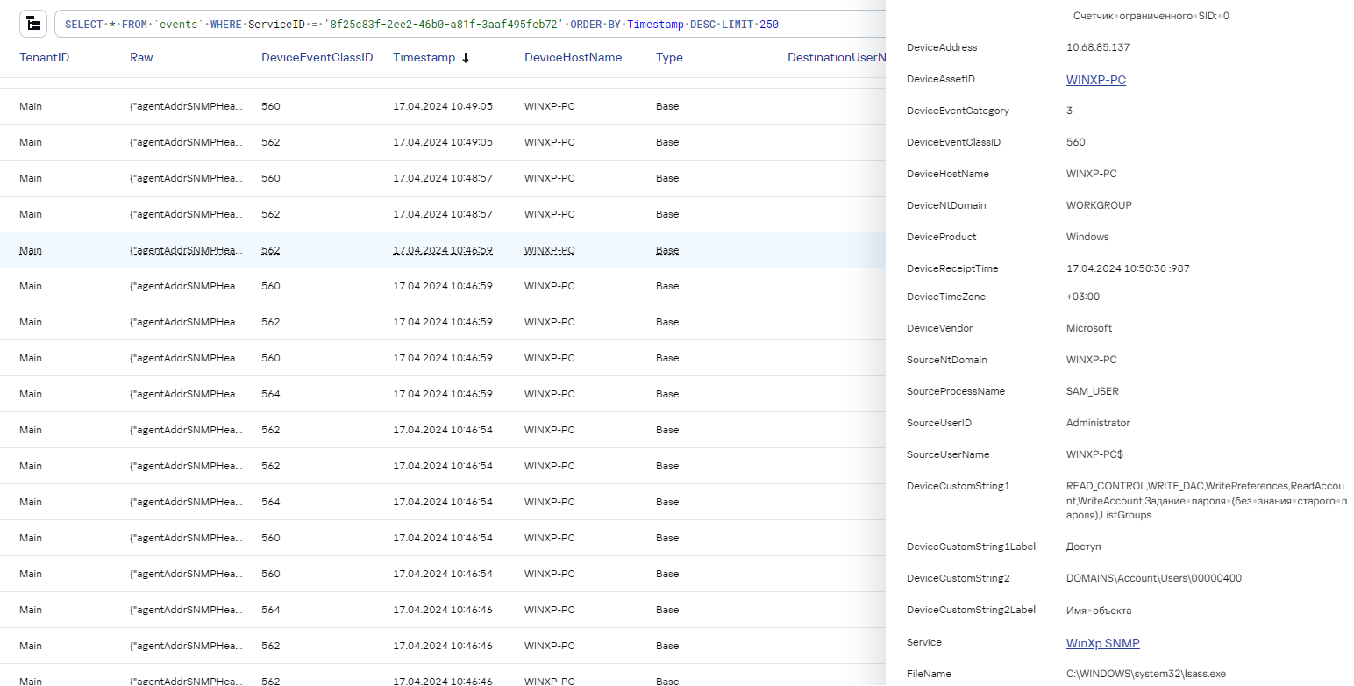Open the WinXp SNMP service link
The image size is (1354, 686).
tap(1102, 643)
